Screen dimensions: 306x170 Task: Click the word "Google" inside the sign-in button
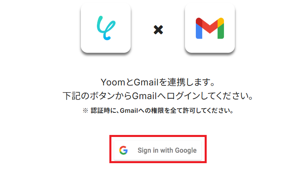[x=186, y=150]
